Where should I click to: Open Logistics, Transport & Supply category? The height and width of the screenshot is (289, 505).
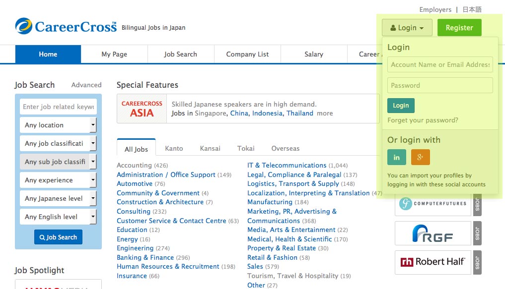293,183
